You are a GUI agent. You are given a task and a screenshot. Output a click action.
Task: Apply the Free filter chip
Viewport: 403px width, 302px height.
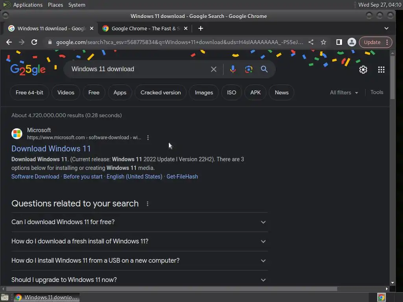coord(94,92)
